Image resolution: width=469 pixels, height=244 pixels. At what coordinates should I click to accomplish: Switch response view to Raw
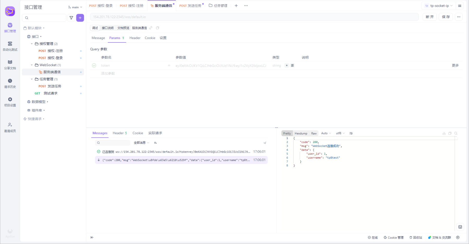point(314,133)
